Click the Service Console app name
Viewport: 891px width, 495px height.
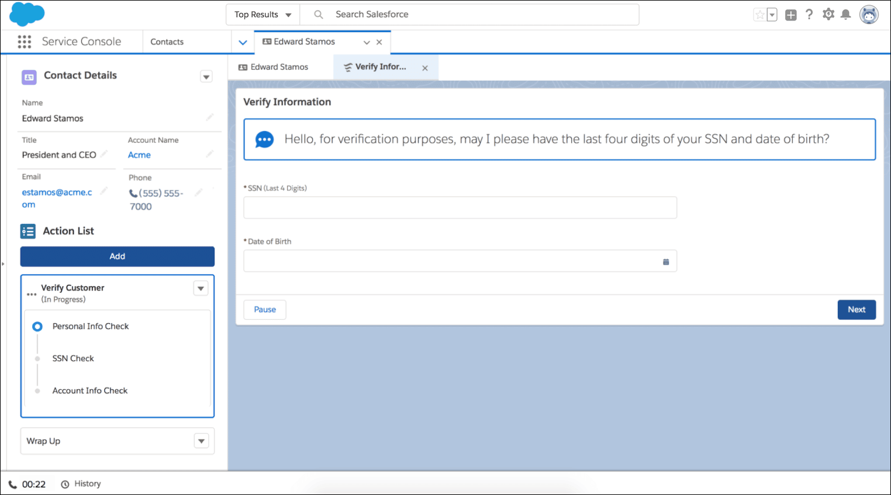(81, 41)
